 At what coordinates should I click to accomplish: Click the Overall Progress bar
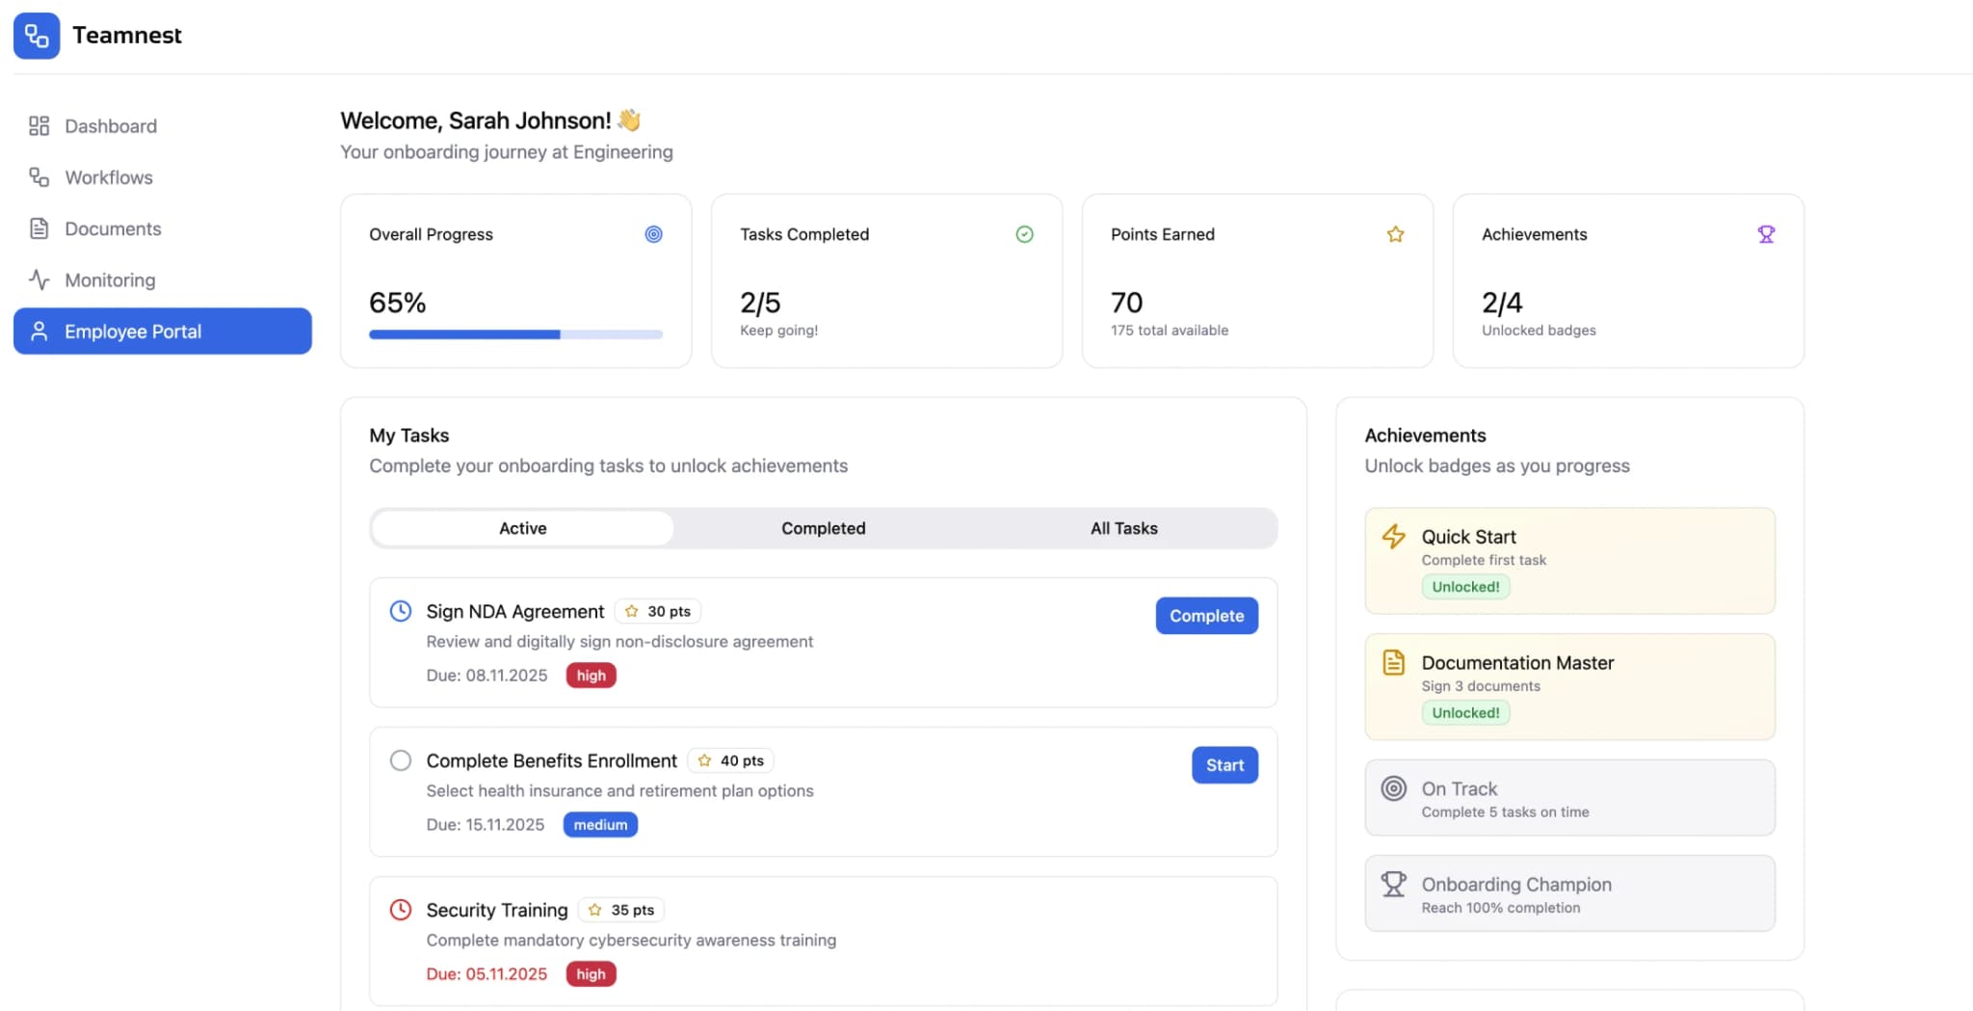pos(515,333)
